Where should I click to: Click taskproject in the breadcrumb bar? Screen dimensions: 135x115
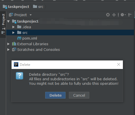(x=18, y=7)
